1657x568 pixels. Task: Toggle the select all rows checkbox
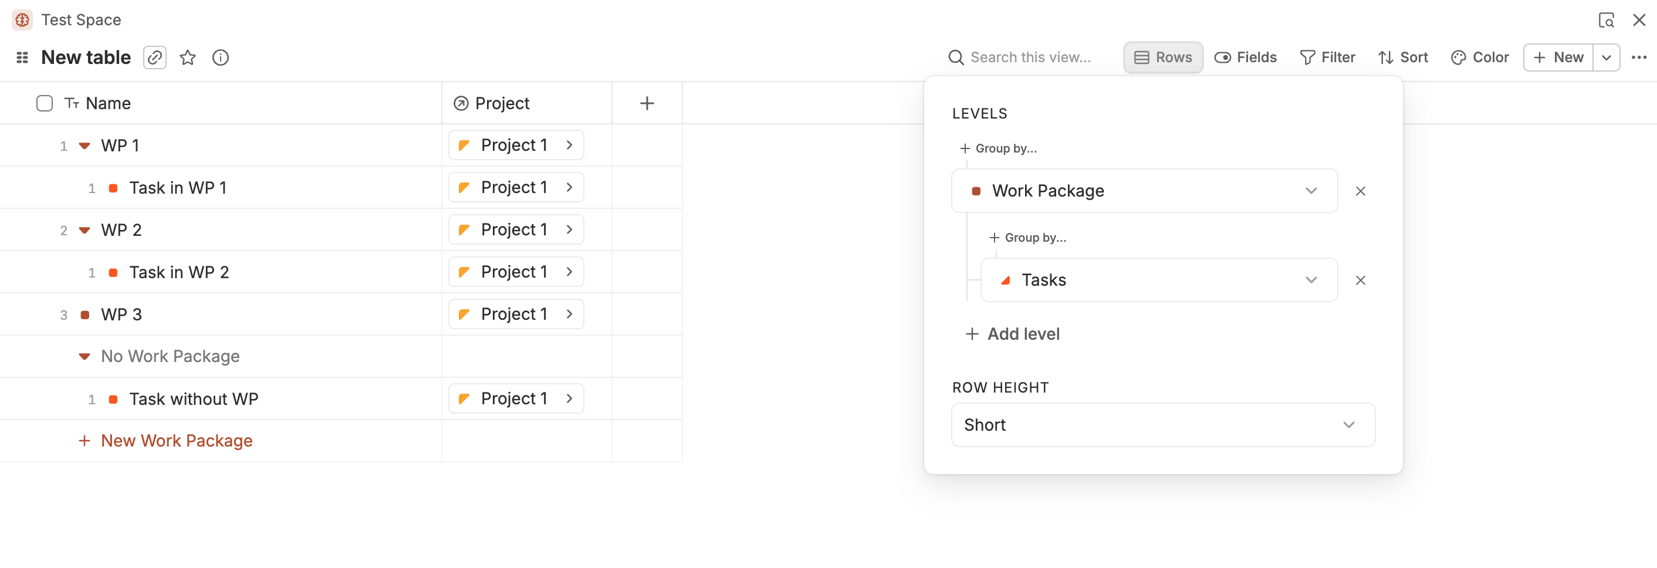pyautogui.click(x=45, y=103)
